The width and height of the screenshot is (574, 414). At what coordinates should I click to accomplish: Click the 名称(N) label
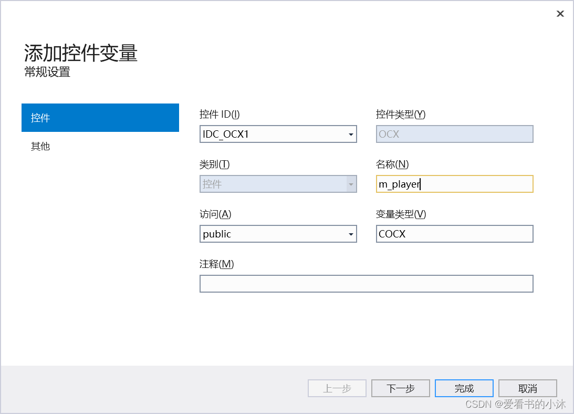point(392,164)
